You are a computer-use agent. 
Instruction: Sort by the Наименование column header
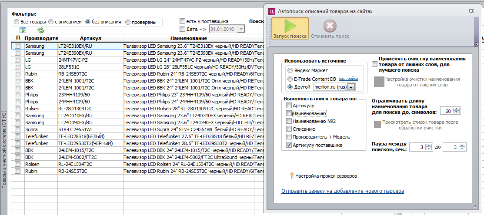coord(189,38)
